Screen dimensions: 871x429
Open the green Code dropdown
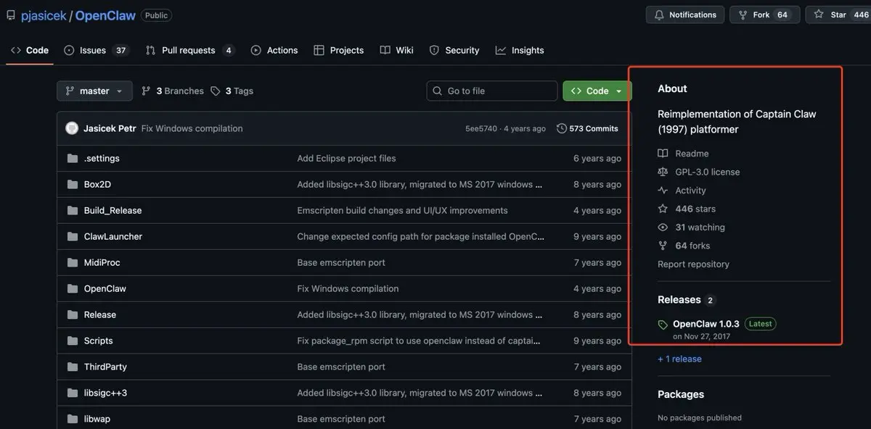point(597,91)
